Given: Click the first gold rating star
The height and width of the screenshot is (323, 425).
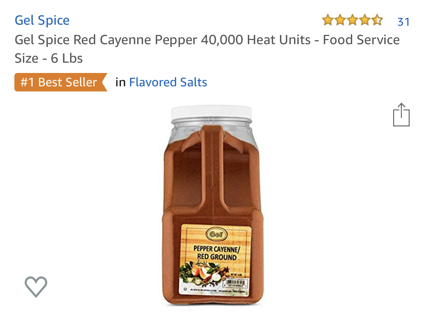Looking at the screenshot, I should 327,21.
